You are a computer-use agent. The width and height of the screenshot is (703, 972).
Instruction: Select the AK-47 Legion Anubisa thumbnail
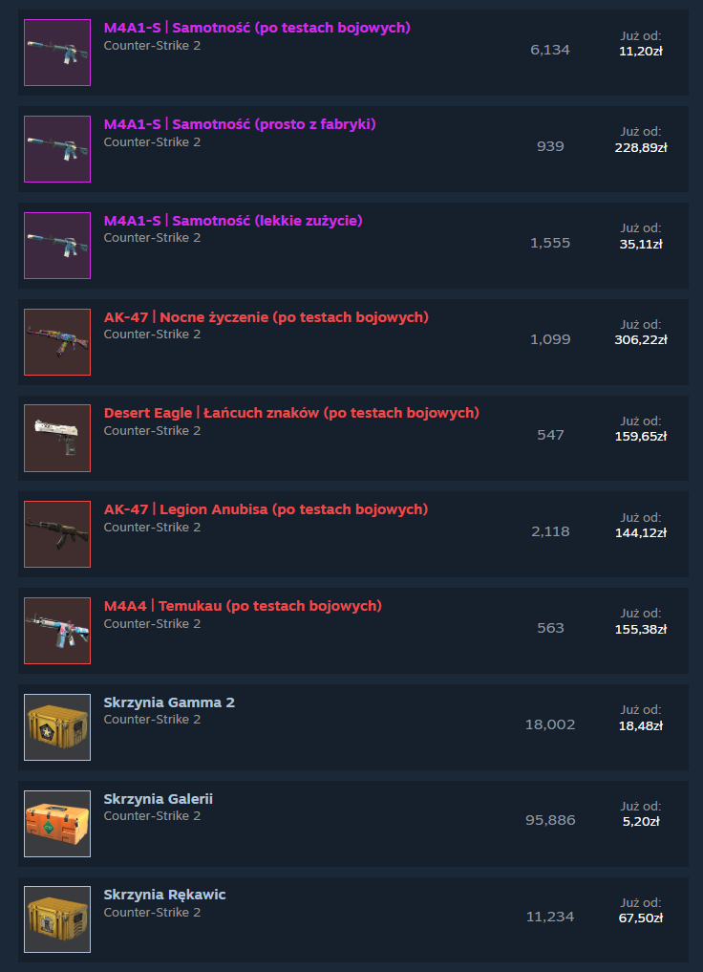pyautogui.click(x=57, y=534)
